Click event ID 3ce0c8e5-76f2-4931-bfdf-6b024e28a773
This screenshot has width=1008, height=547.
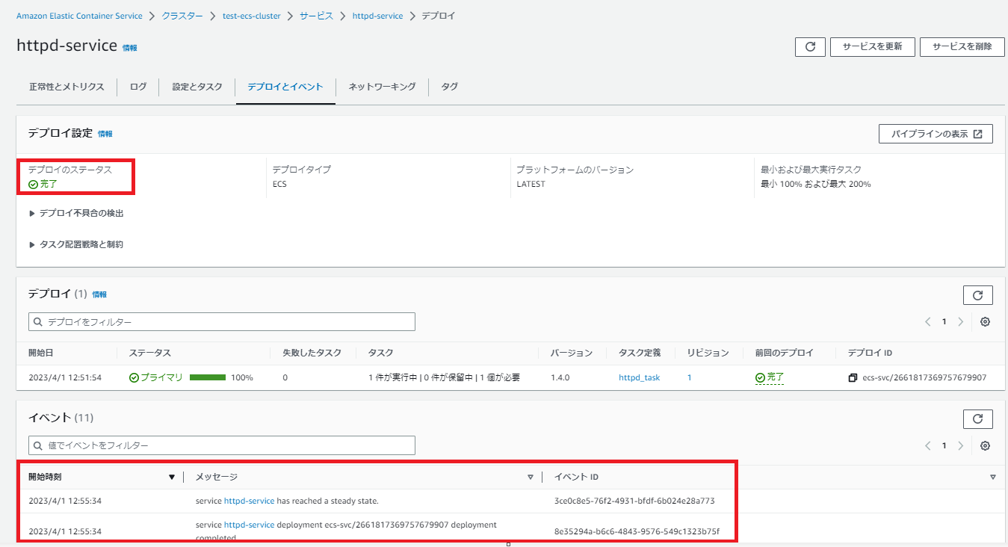click(x=634, y=501)
